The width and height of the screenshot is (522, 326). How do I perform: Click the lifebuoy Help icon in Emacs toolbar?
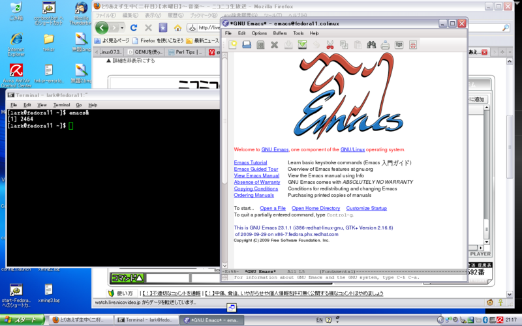(x=413, y=44)
